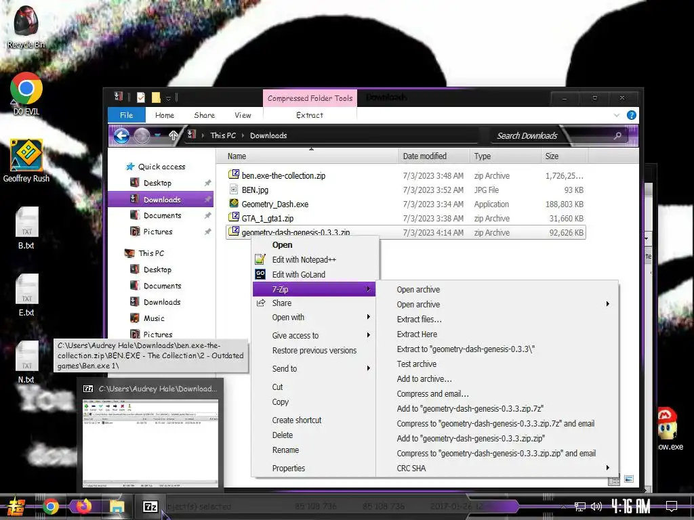694x520 pixels.
Task: Open the Home ribbon tab
Action: [x=165, y=115]
